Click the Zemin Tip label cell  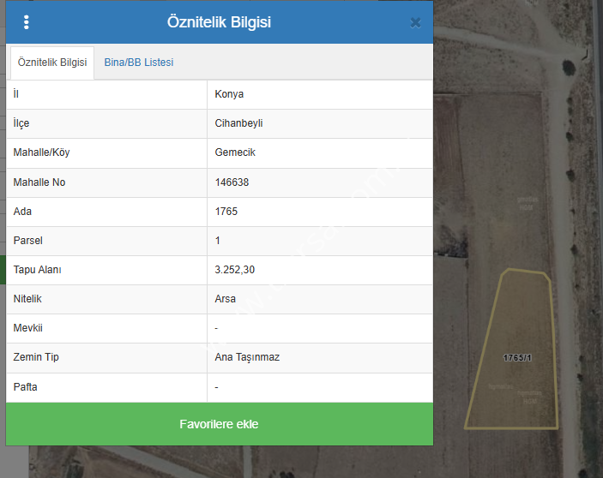[x=37, y=357]
